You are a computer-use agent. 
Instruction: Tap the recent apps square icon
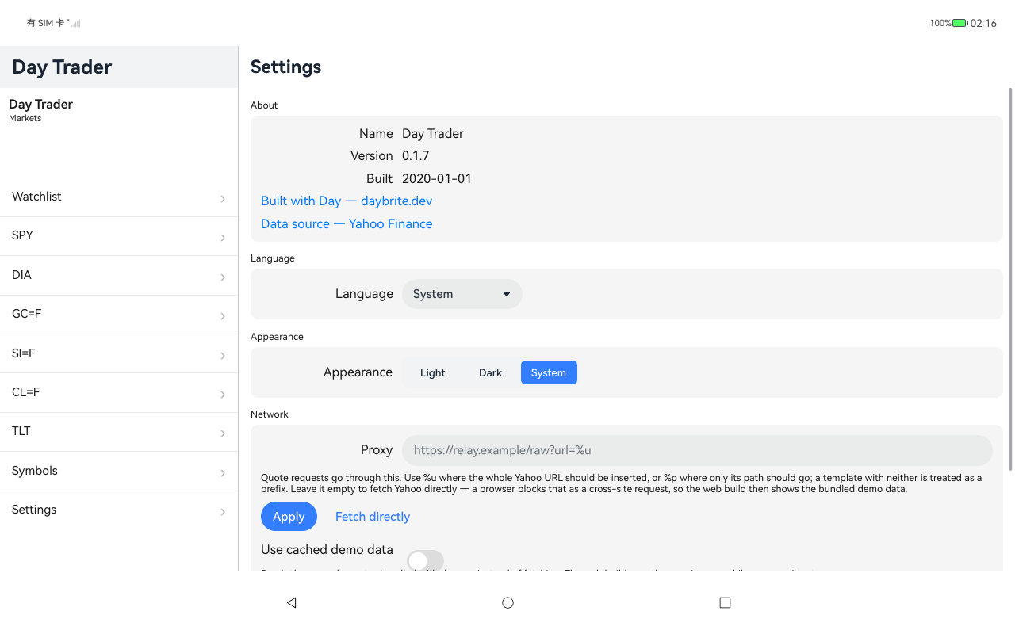tap(725, 602)
